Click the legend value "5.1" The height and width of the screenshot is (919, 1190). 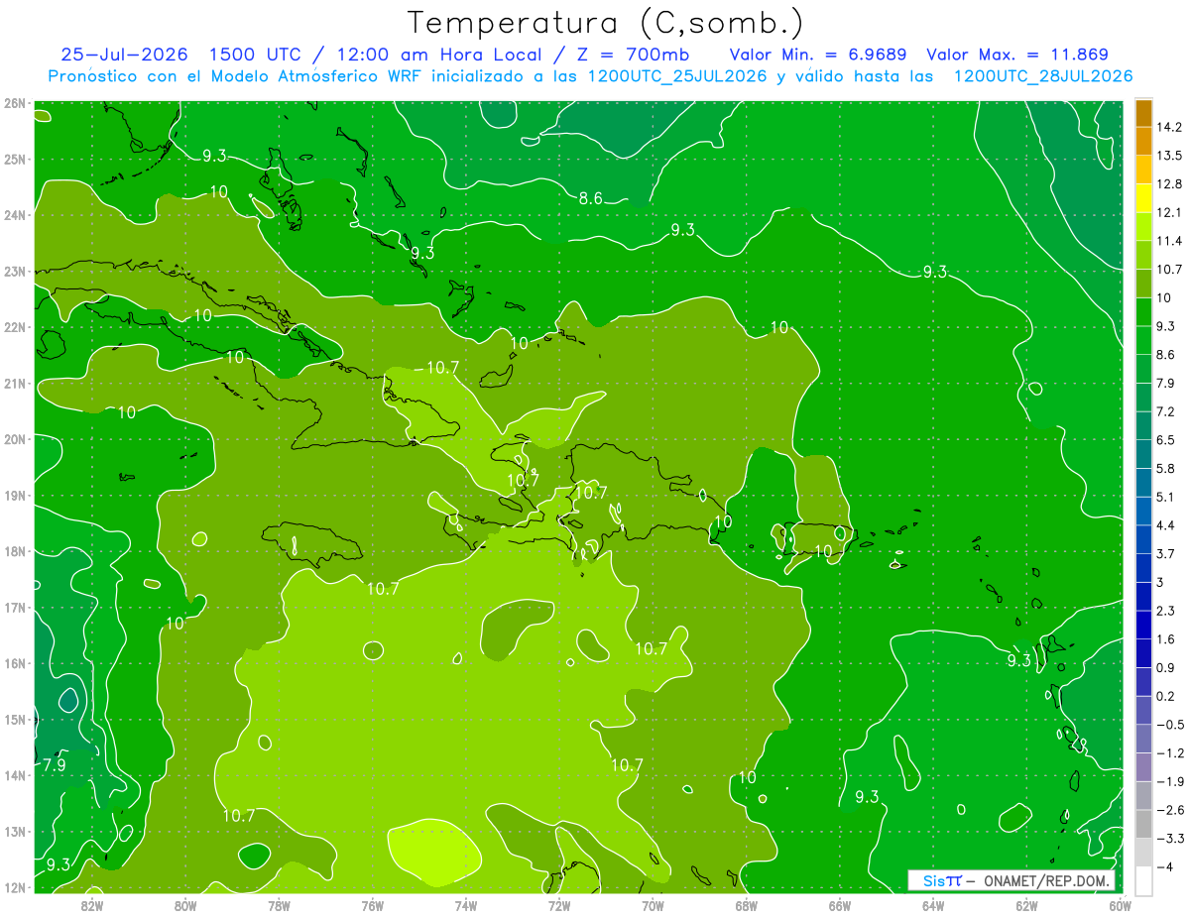[1166, 497]
